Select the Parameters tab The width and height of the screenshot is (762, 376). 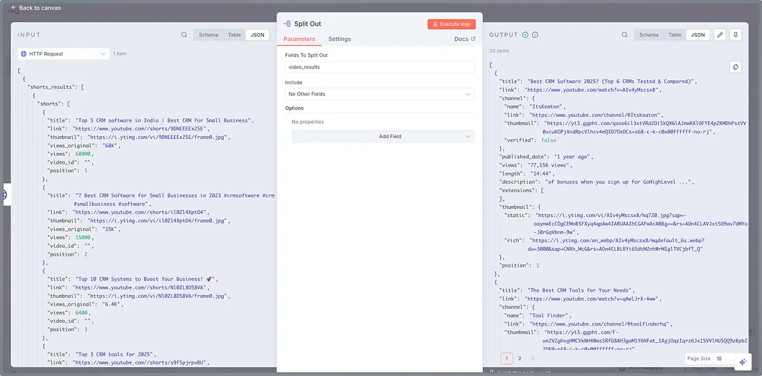(299, 39)
